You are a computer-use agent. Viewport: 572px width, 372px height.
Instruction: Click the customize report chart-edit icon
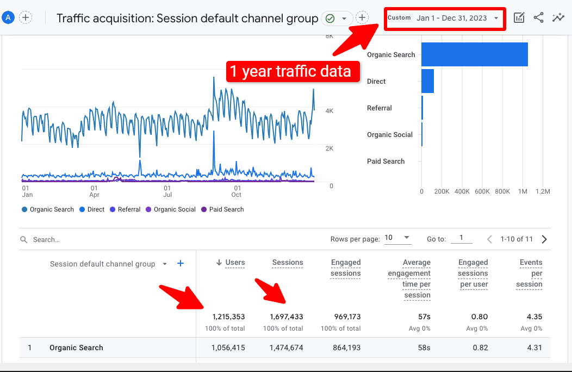pyautogui.click(x=519, y=18)
